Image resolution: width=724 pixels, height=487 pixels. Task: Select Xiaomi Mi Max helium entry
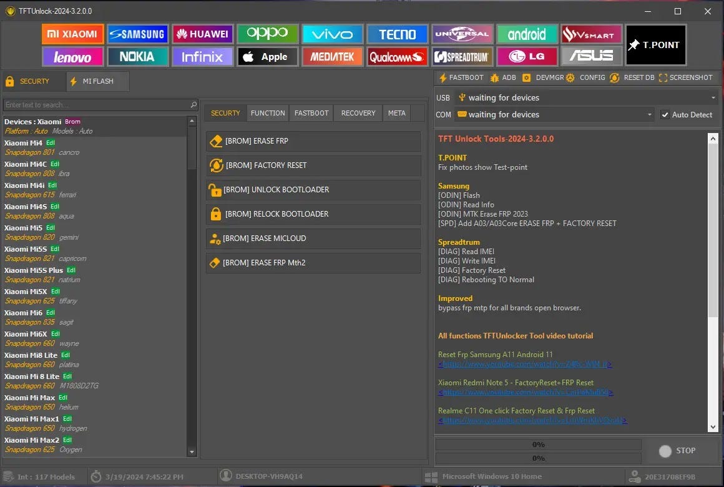95,403
